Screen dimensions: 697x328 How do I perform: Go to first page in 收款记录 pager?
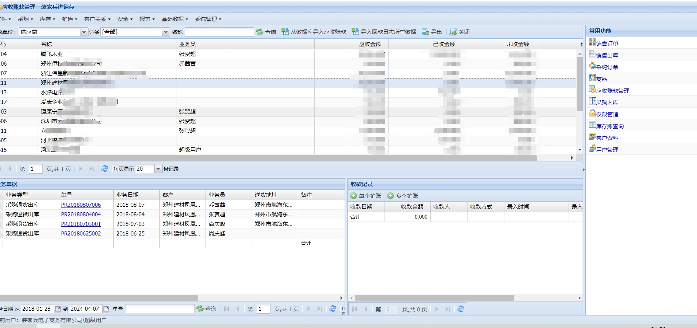(355, 309)
